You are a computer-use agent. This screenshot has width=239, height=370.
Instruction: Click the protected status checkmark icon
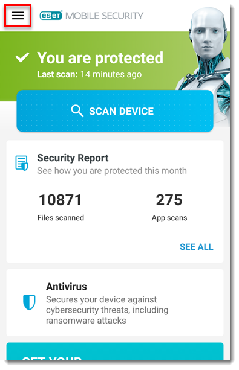tap(22, 57)
